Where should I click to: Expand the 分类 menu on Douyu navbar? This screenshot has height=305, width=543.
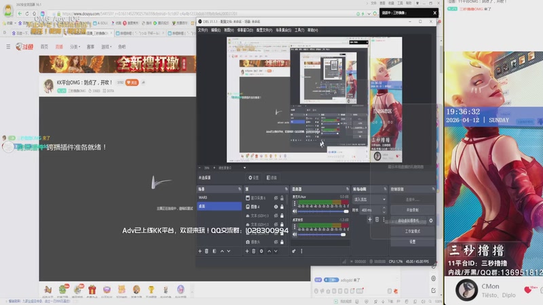tap(75, 47)
